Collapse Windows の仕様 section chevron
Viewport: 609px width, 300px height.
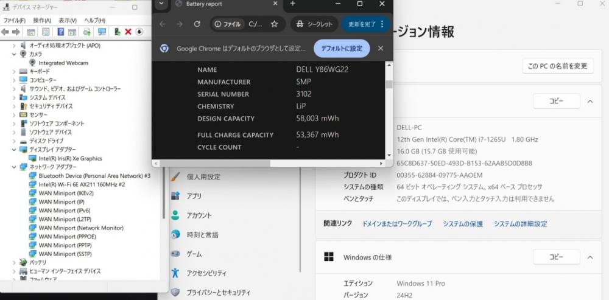(590, 257)
